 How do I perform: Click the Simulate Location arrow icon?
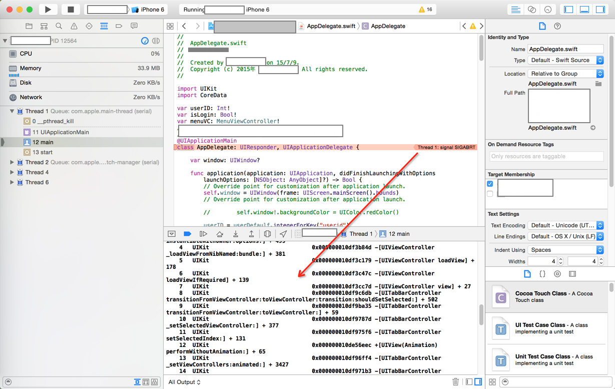pos(283,234)
